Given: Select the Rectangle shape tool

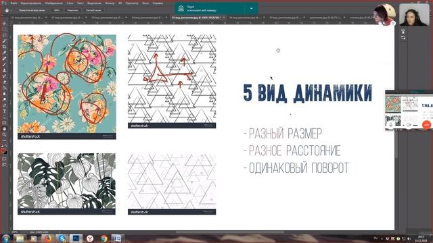Looking at the screenshot, I should pos(4,123).
